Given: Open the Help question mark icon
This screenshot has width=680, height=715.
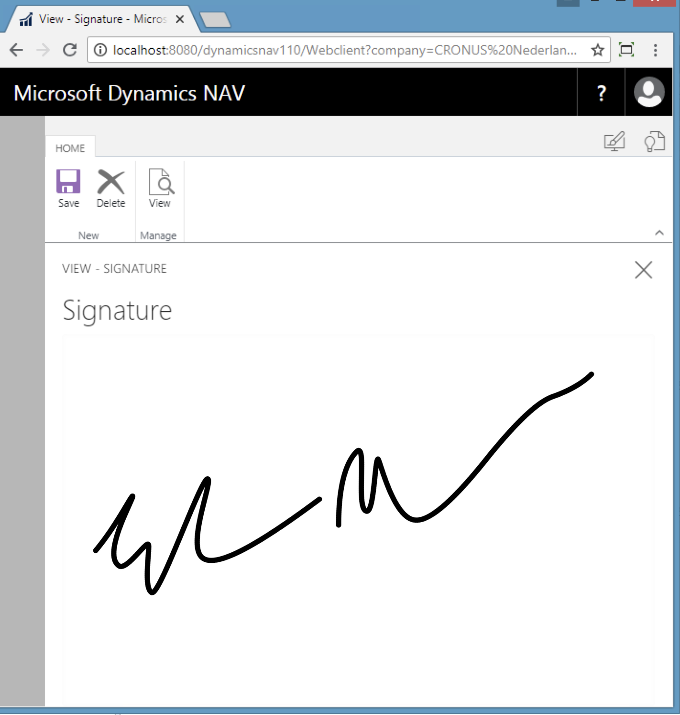Looking at the screenshot, I should point(601,92).
